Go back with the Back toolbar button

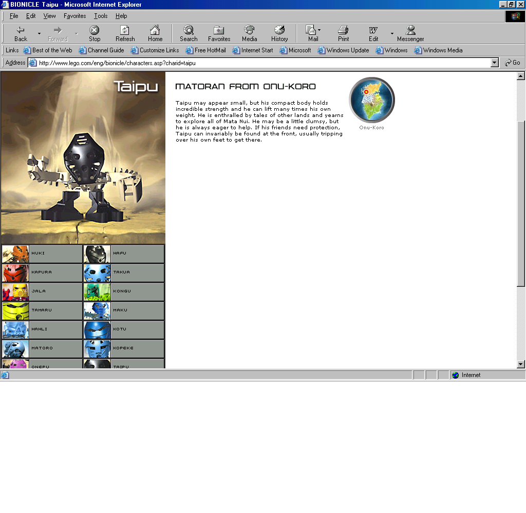click(x=21, y=34)
